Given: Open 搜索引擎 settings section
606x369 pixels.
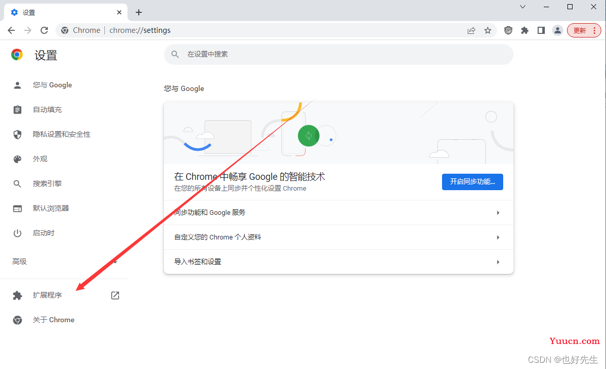Looking at the screenshot, I should point(47,184).
